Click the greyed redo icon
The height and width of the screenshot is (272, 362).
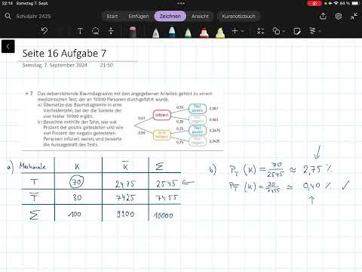tap(60, 31)
